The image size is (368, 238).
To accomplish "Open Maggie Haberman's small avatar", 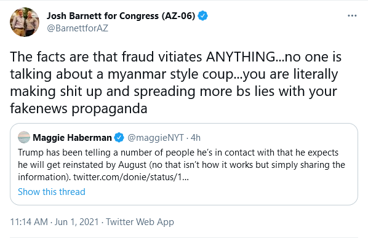I will (x=24, y=137).
